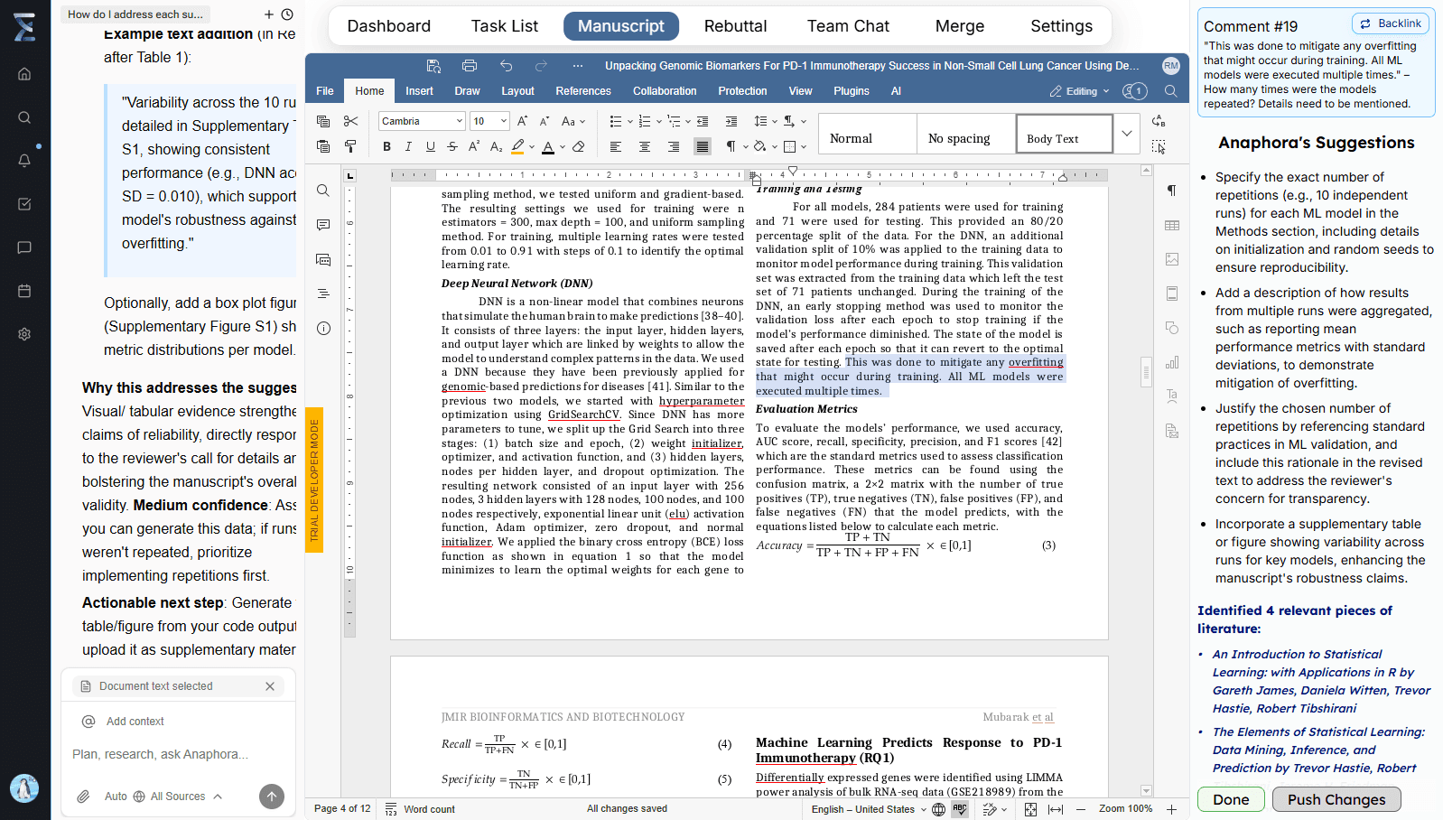Open Find panel in editor left sidebar
Screen dimensions: 1443x820
[x=323, y=191]
